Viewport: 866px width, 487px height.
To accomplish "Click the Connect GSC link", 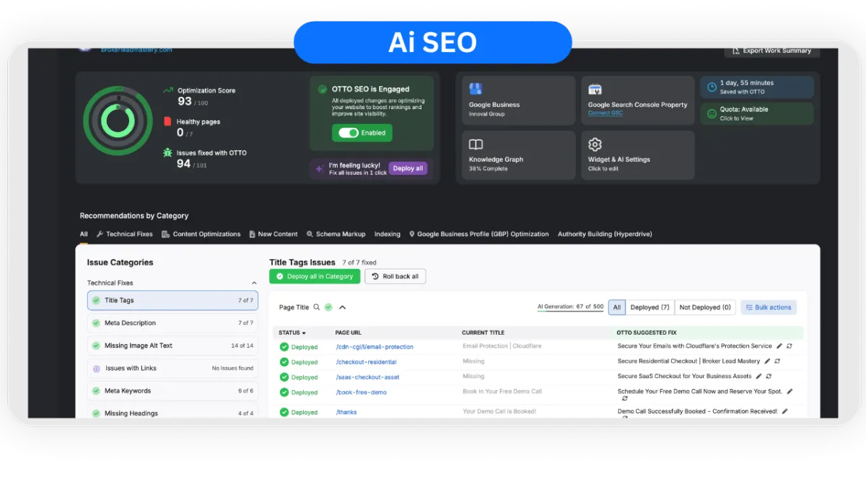I will click(605, 113).
